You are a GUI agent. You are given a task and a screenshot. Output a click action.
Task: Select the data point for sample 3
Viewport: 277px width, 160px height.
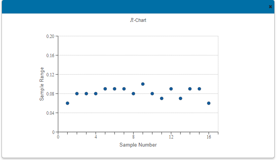(x=86, y=94)
